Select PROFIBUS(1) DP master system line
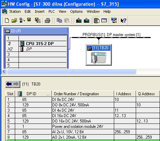Viewport: 160px width, 141px height. pyautogui.click(x=111, y=37)
